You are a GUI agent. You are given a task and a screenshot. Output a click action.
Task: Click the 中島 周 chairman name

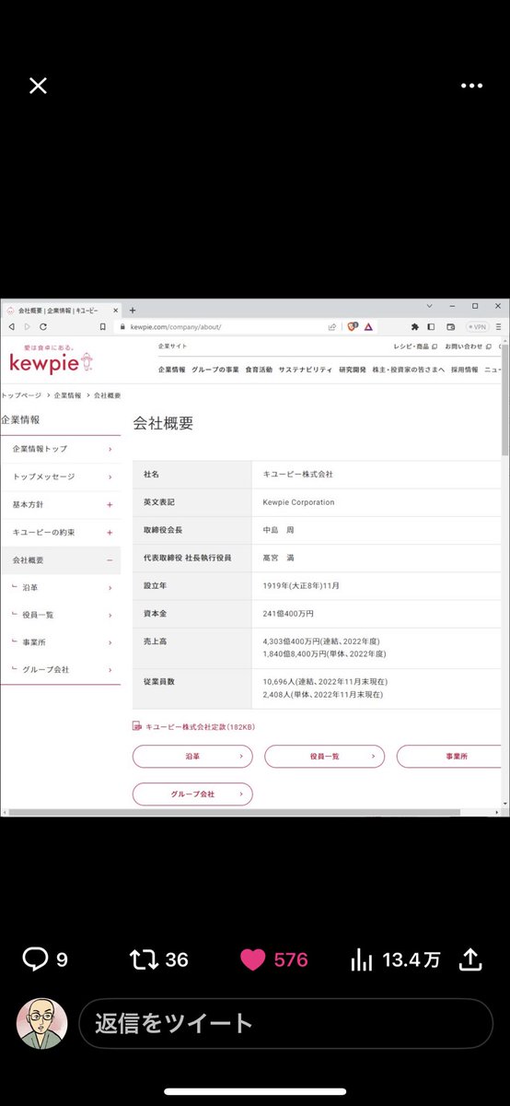click(x=278, y=530)
